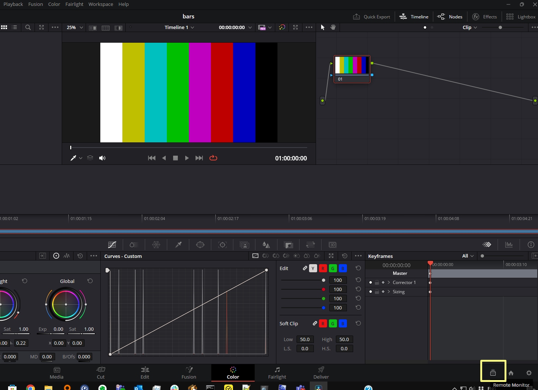Show the Keyframes panel icon
The height and width of the screenshot is (390, 538).
[x=487, y=244]
